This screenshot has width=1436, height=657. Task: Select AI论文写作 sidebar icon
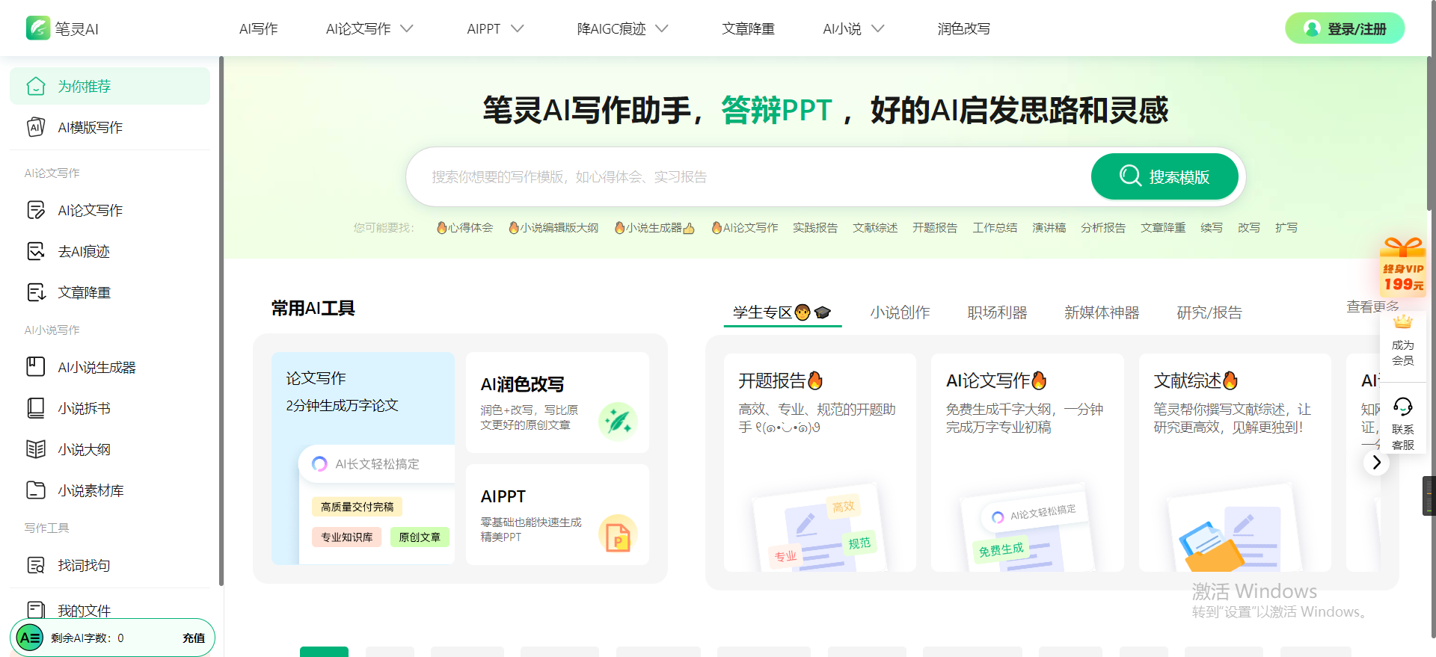[36, 210]
